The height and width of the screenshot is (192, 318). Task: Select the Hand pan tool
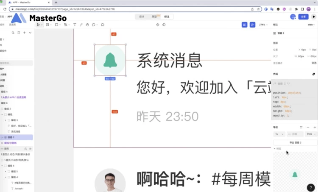(87, 25)
